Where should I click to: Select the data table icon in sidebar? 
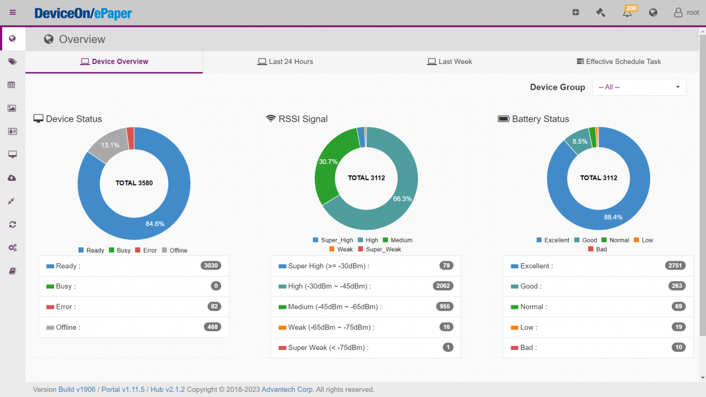[12, 85]
